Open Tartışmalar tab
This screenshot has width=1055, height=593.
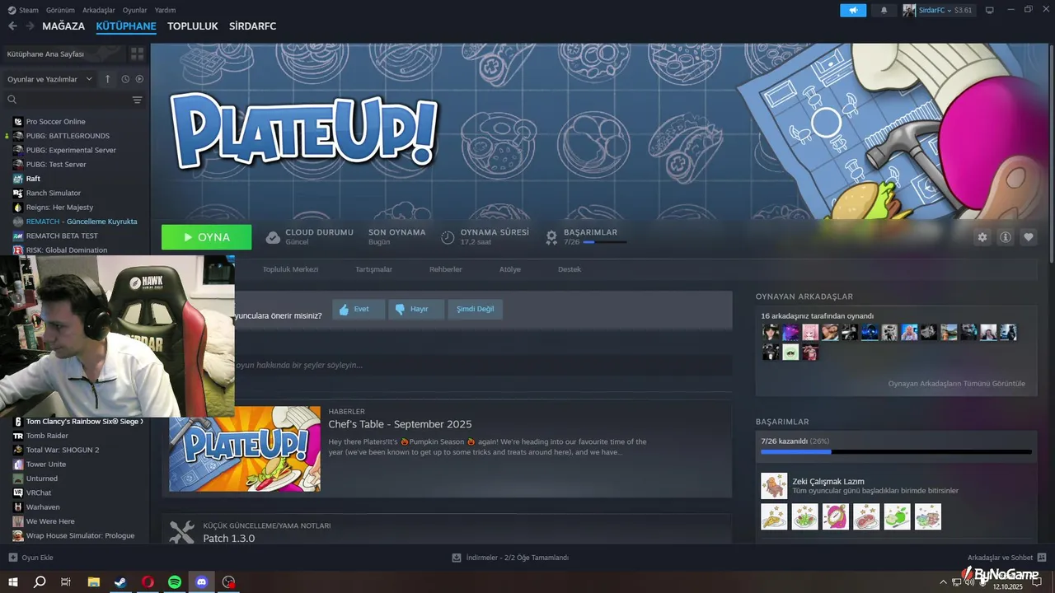point(373,269)
